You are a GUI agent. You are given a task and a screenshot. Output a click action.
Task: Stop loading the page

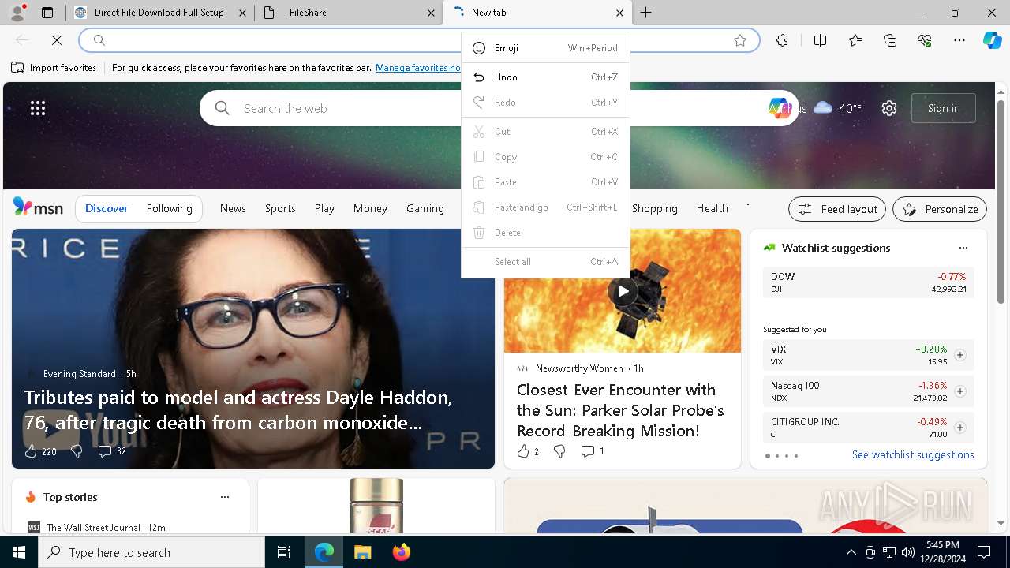click(x=57, y=40)
